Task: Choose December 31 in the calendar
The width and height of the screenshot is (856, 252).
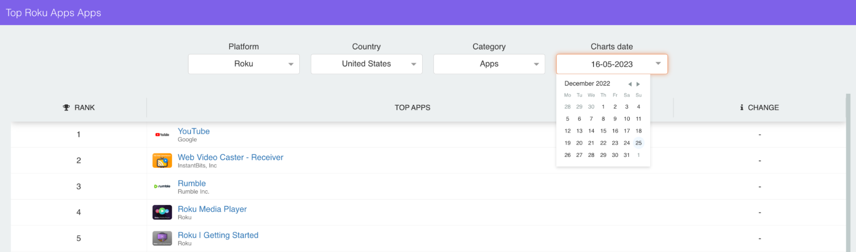Action: [626, 155]
